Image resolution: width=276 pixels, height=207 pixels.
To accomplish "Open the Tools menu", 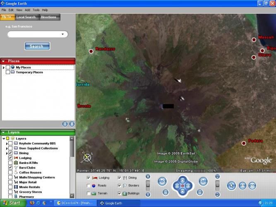I will [x=36, y=10].
